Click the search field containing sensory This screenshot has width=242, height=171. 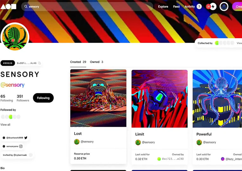(87, 6)
